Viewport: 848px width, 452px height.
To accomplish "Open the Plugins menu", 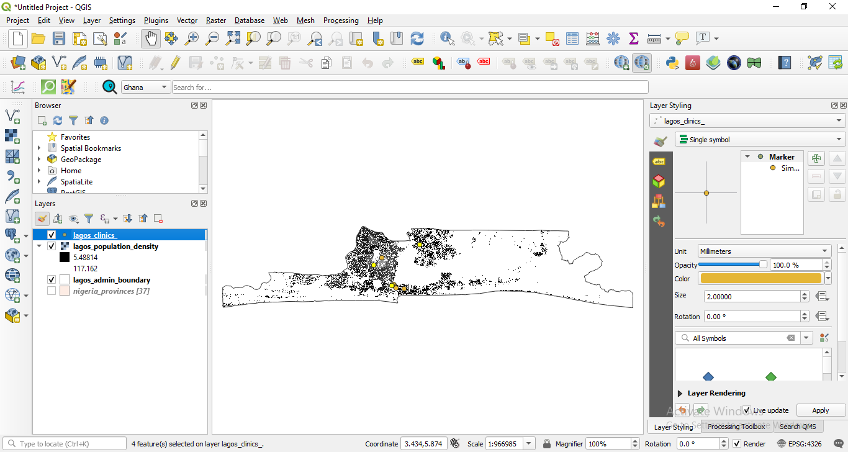I will [156, 20].
